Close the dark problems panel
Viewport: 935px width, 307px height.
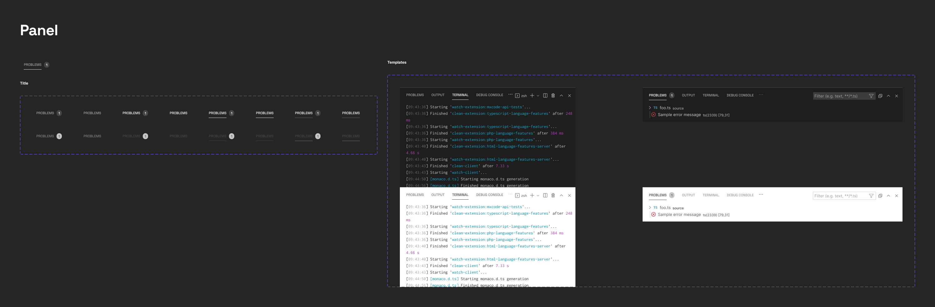pos(897,96)
